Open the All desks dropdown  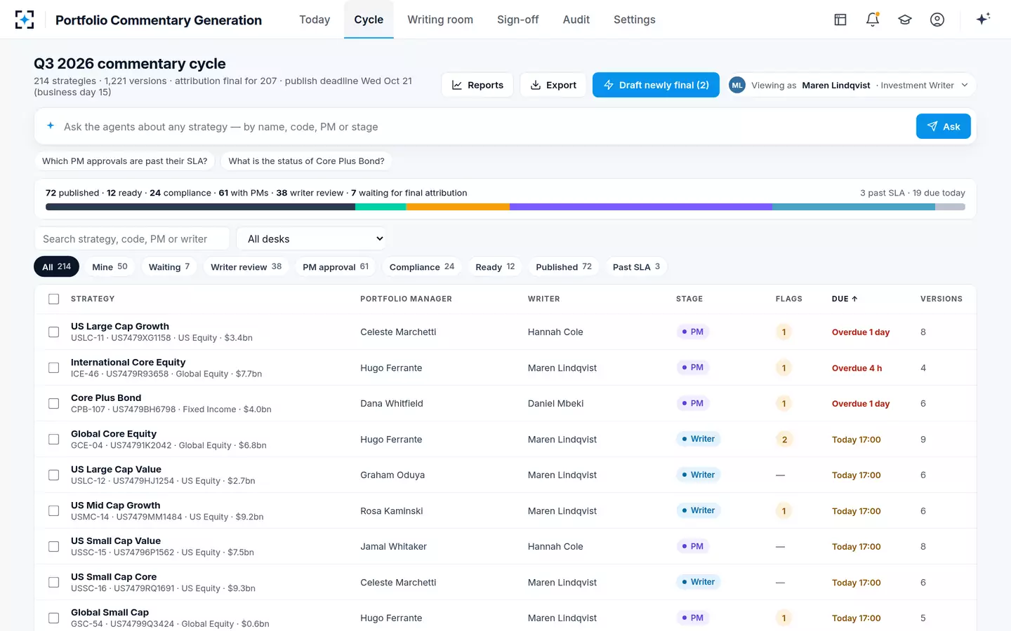pyautogui.click(x=312, y=239)
